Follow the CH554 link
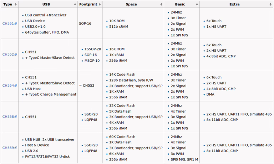 (7, 86)
